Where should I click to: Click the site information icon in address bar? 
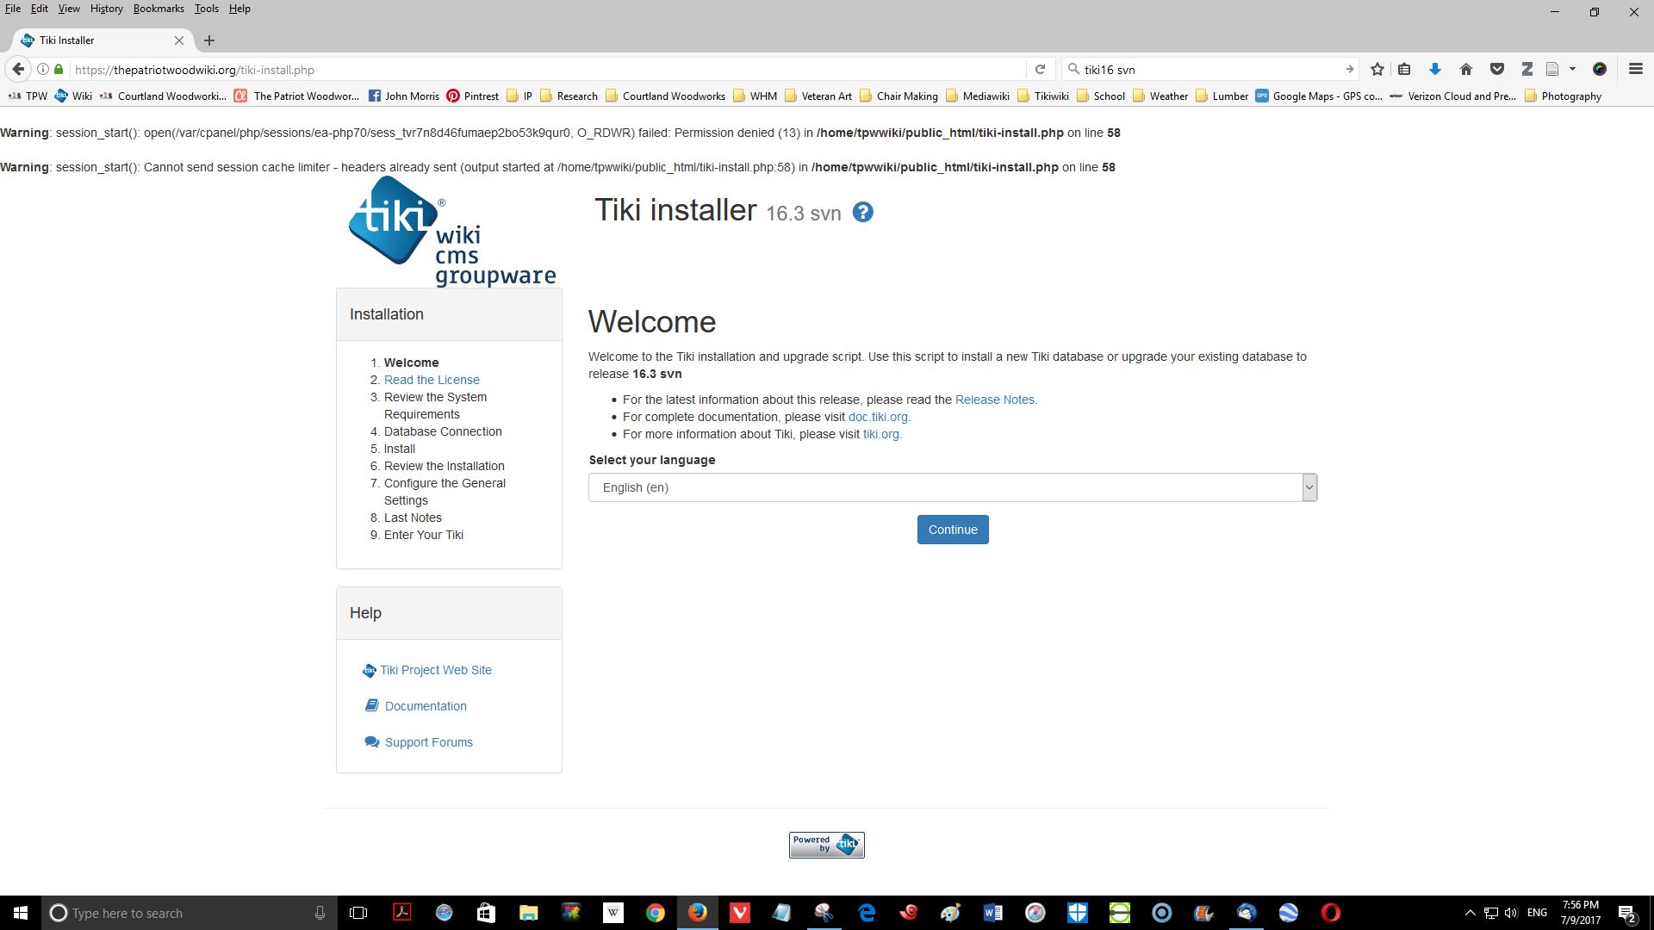[42, 70]
